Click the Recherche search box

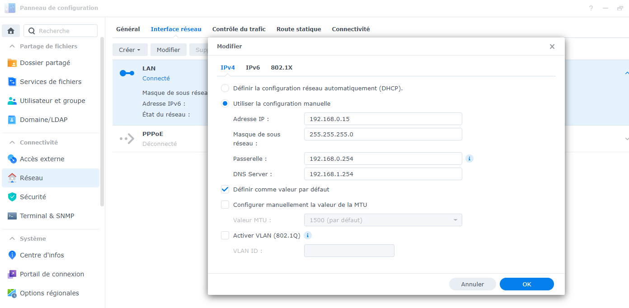(61, 31)
